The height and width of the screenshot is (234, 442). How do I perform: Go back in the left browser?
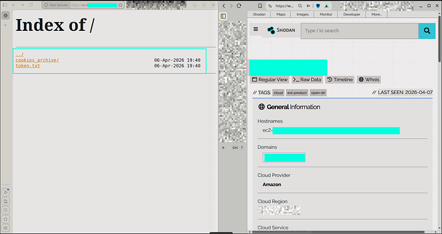(x=13, y=5)
